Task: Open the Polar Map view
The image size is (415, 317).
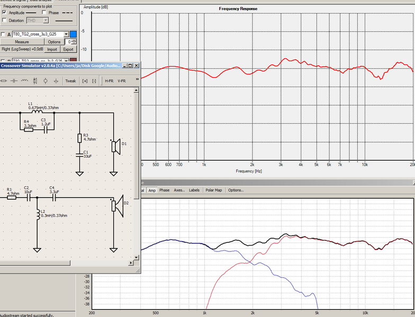Action: 214,190
